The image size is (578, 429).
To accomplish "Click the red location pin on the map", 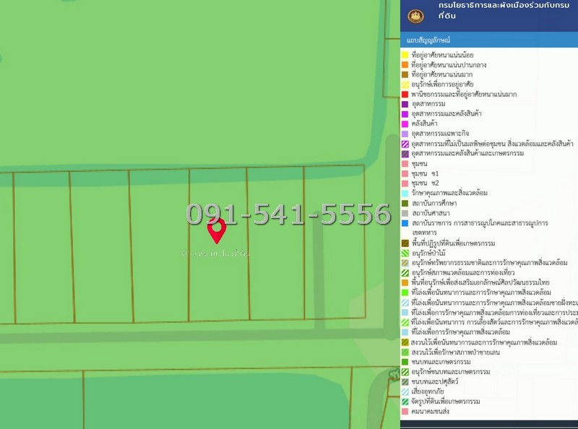I will pyautogui.click(x=217, y=231).
